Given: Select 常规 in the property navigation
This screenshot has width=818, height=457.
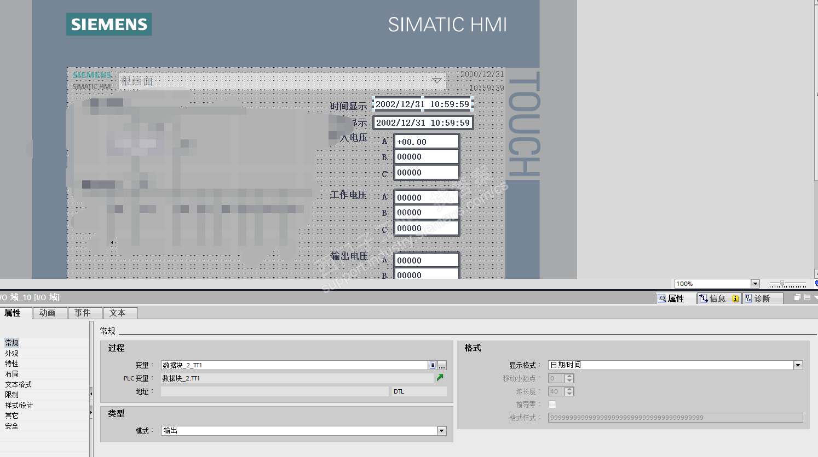Looking at the screenshot, I should coord(12,343).
